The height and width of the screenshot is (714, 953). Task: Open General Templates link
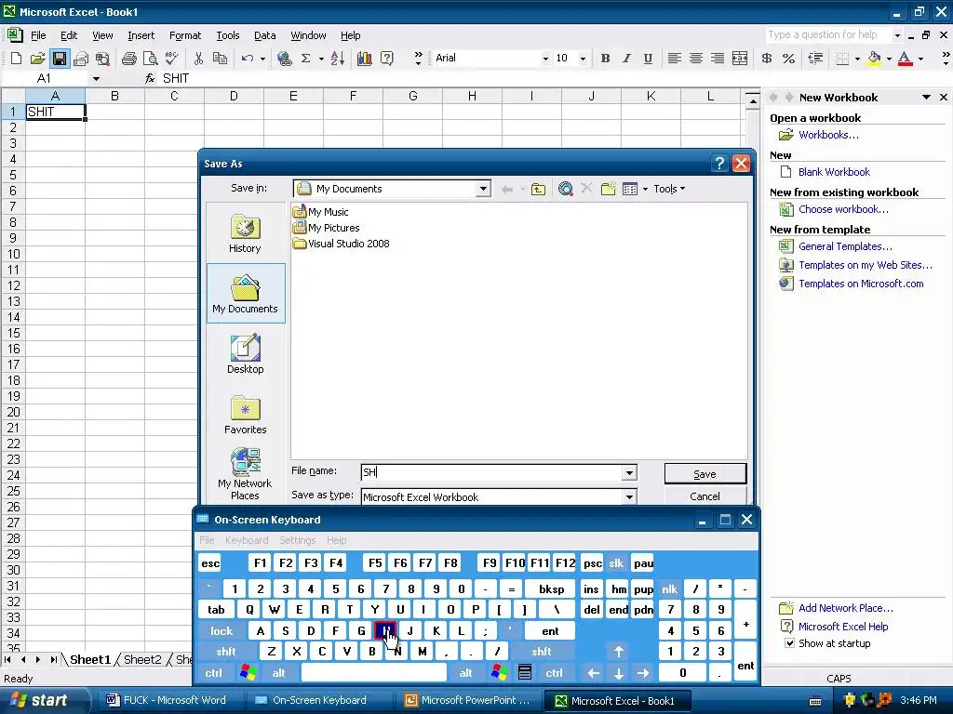[x=845, y=246]
